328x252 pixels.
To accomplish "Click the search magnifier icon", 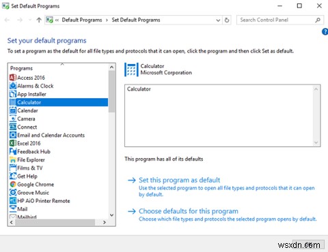I will [318, 20].
